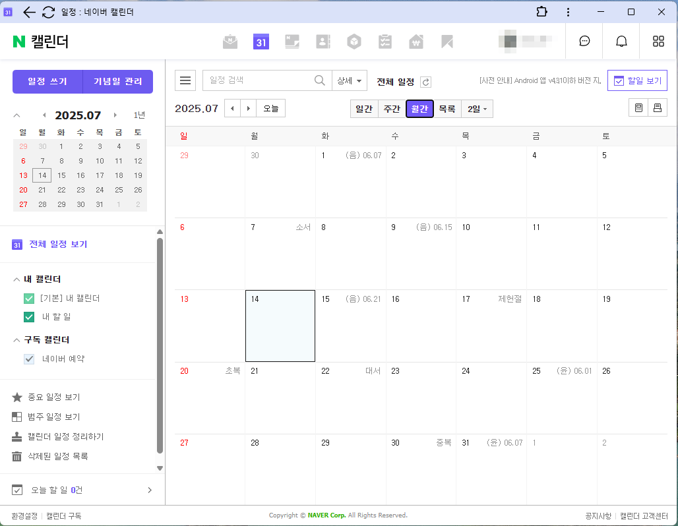The width and height of the screenshot is (678, 526).
Task: Uncheck the [기본] 내 캘린더 checkbox
Action: (x=28, y=298)
